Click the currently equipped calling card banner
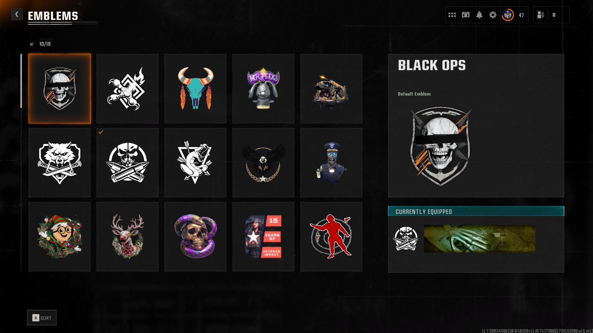The width and height of the screenshot is (593, 333). [480, 239]
